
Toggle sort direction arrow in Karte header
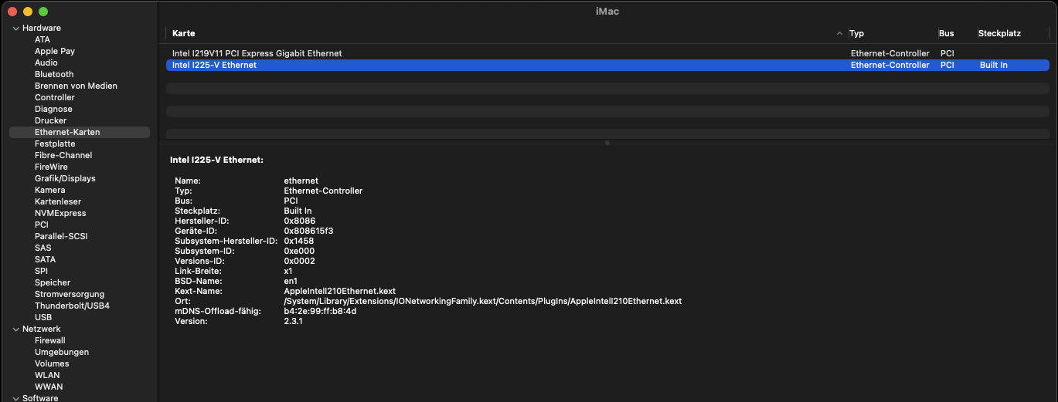tap(839, 34)
